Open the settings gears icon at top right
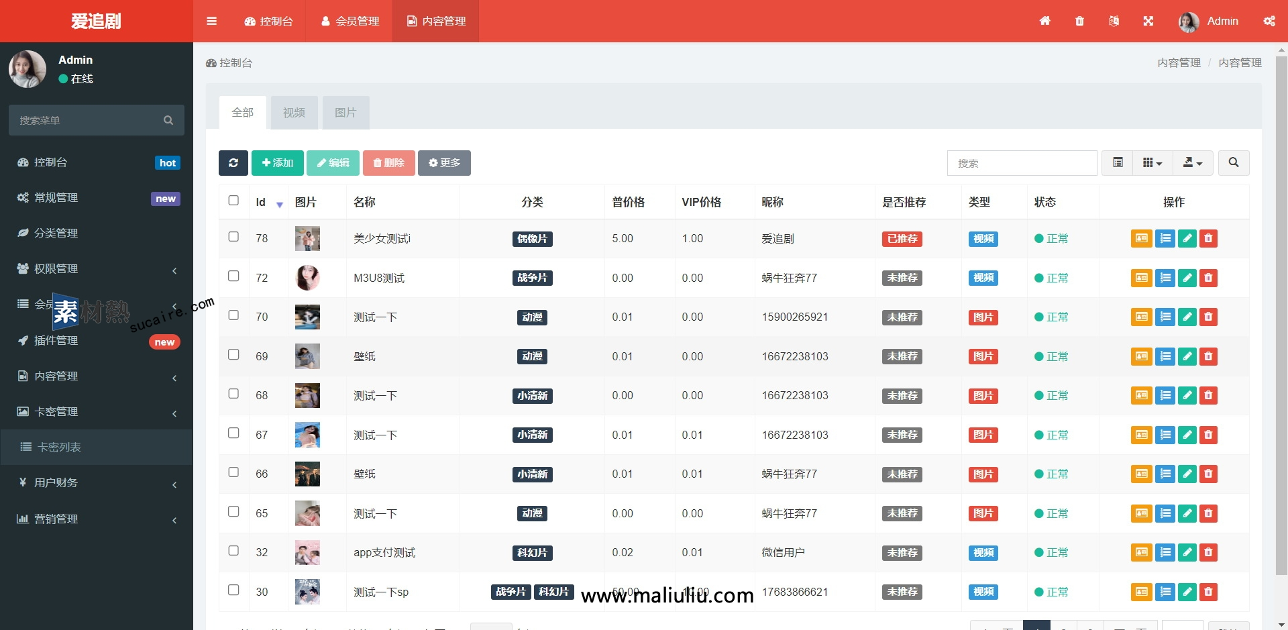The height and width of the screenshot is (630, 1288). pos(1270,21)
